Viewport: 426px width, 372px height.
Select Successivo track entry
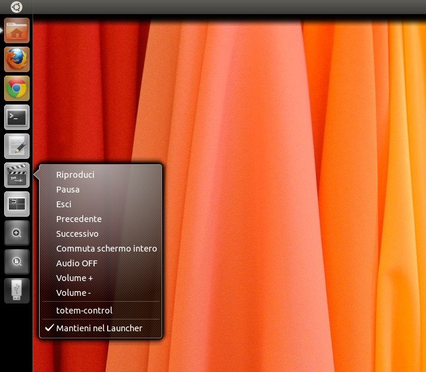[101, 234]
